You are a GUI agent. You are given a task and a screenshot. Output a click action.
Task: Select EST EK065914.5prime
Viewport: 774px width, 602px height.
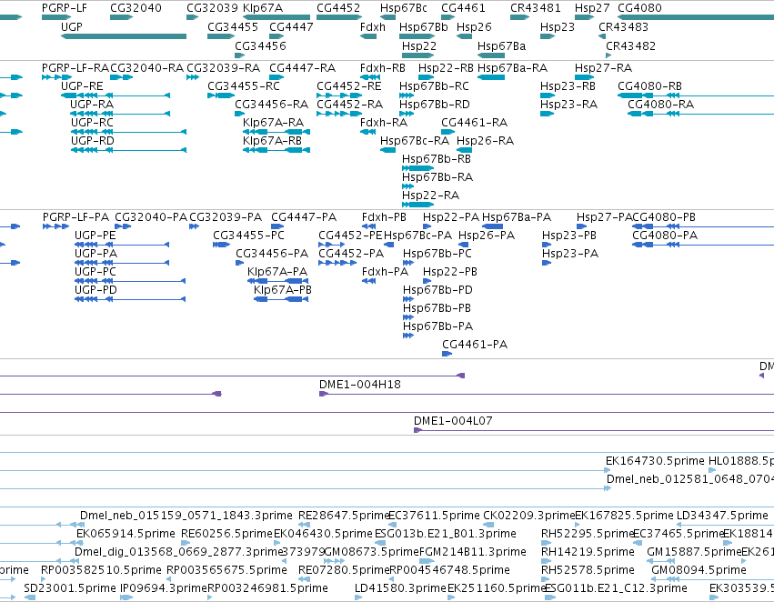click(126, 534)
